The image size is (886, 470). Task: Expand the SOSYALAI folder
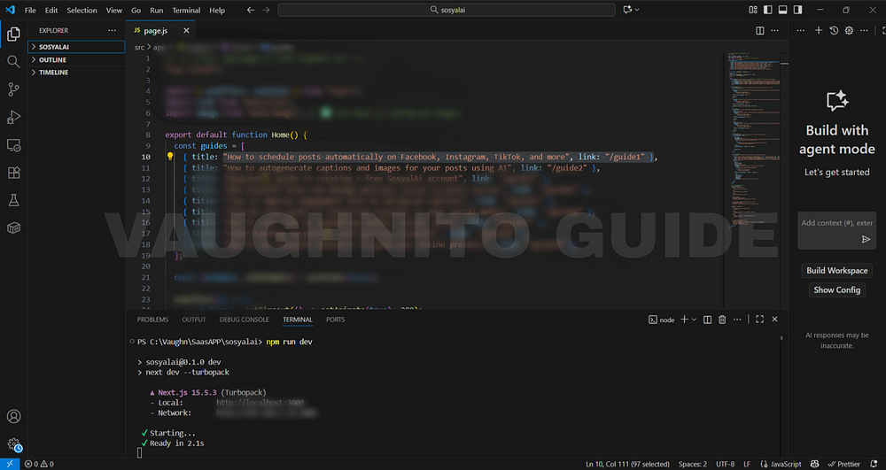pyautogui.click(x=76, y=47)
